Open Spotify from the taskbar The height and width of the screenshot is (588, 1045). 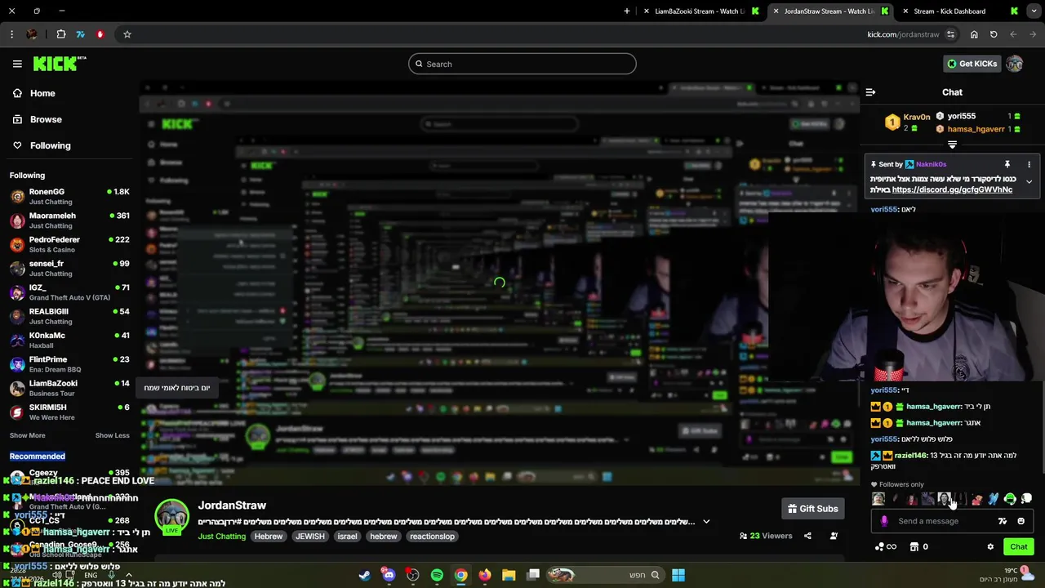point(437,575)
